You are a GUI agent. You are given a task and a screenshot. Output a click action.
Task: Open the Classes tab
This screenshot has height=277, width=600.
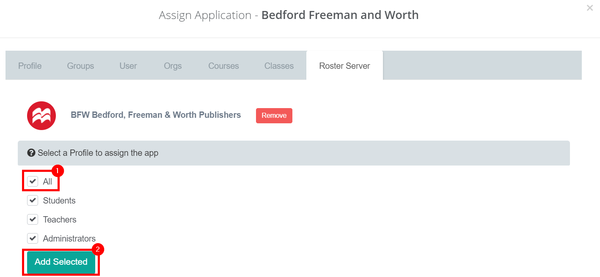279,65
